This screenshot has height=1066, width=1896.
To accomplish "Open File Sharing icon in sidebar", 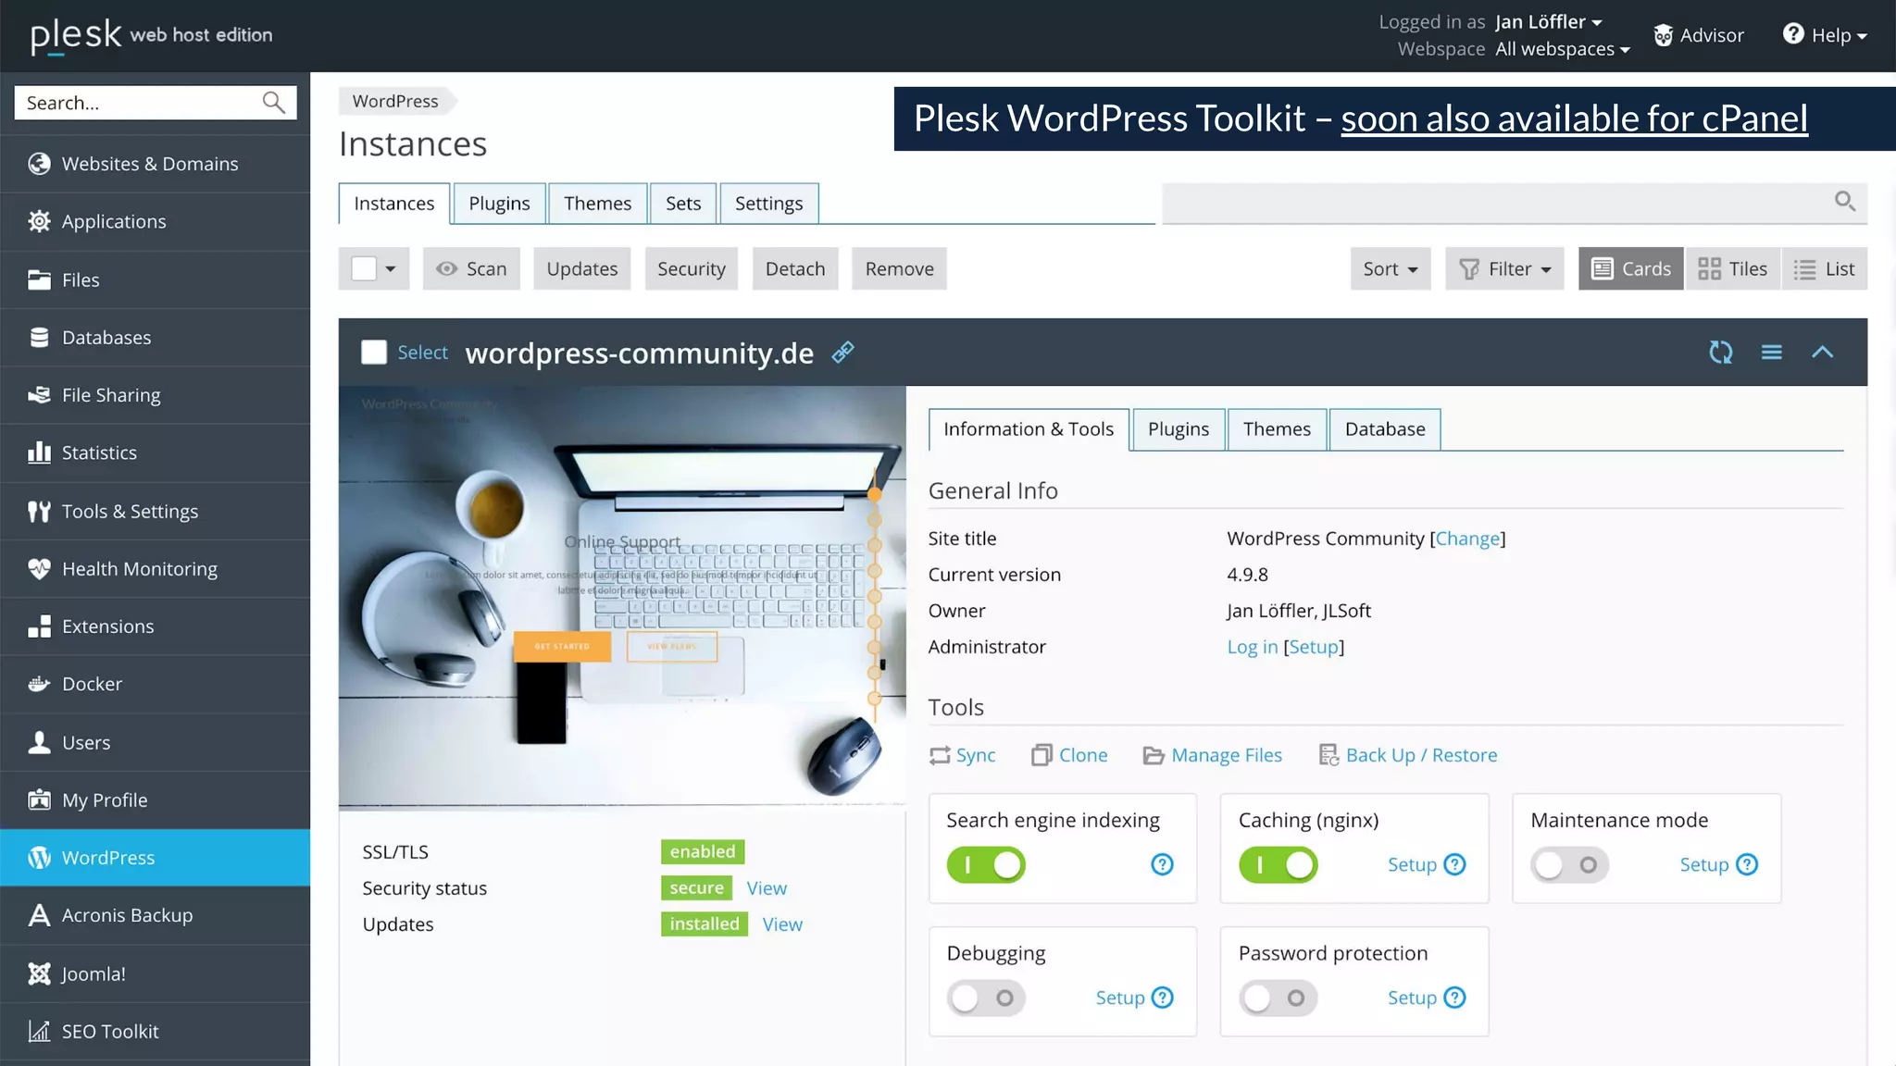I will point(39,395).
